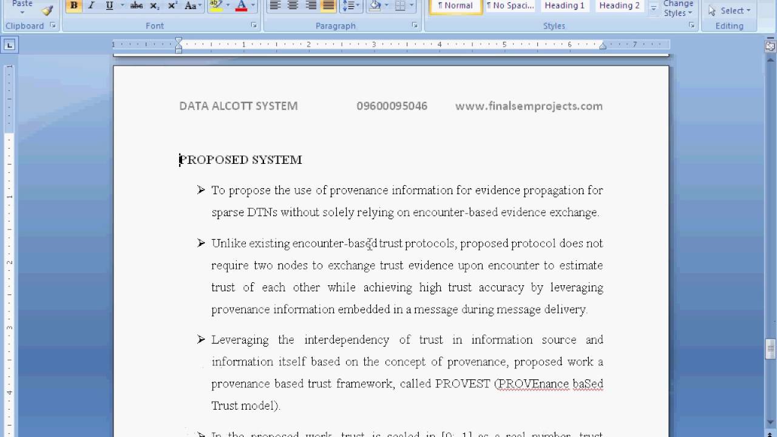777x437 pixels.
Task: Open font color dropdown arrow
Action: click(x=253, y=6)
